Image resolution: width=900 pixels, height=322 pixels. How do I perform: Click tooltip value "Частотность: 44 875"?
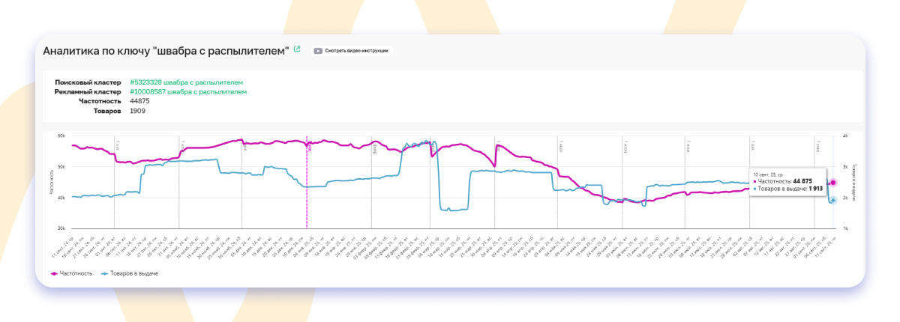785,181
